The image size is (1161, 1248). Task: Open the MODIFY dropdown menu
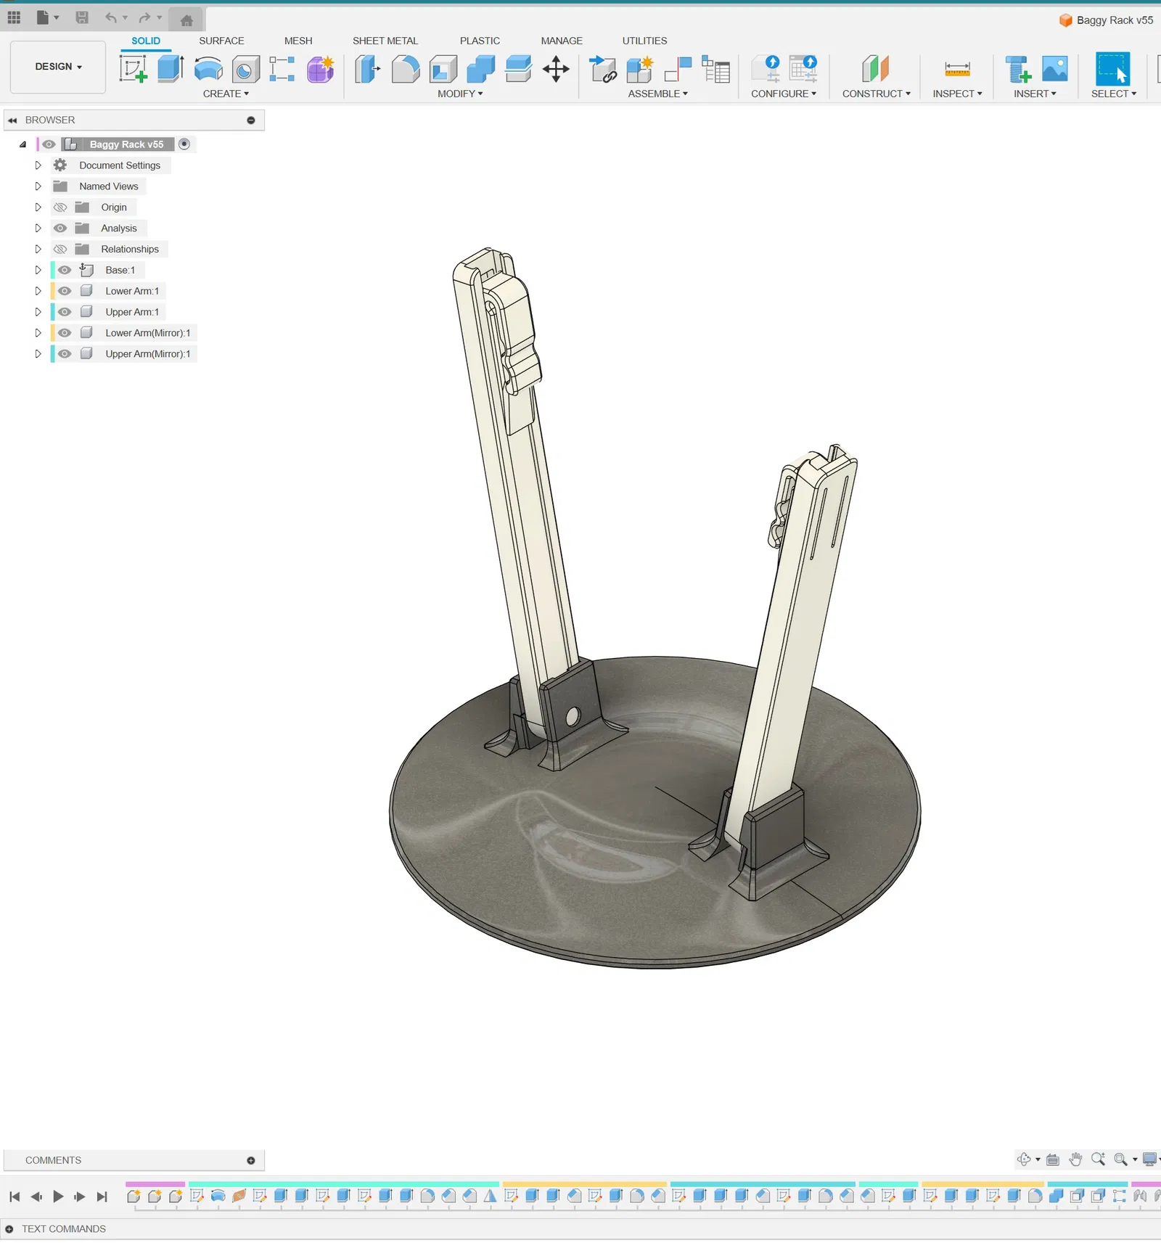[460, 94]
